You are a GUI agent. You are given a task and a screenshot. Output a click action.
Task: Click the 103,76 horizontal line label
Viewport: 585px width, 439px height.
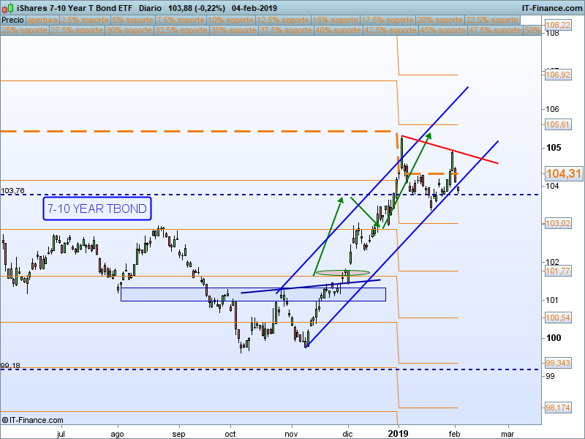[x=12, y=191]
